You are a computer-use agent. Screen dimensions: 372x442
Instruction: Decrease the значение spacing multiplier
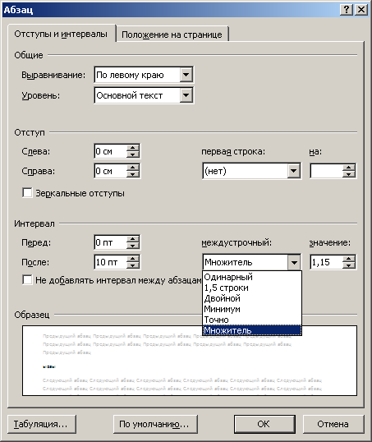tap(349, 265)
